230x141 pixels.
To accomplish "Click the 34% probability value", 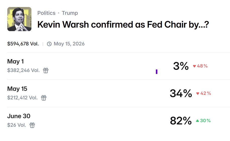I will (181, 94).
